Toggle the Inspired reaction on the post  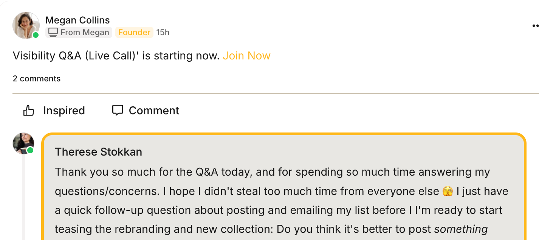53,110
